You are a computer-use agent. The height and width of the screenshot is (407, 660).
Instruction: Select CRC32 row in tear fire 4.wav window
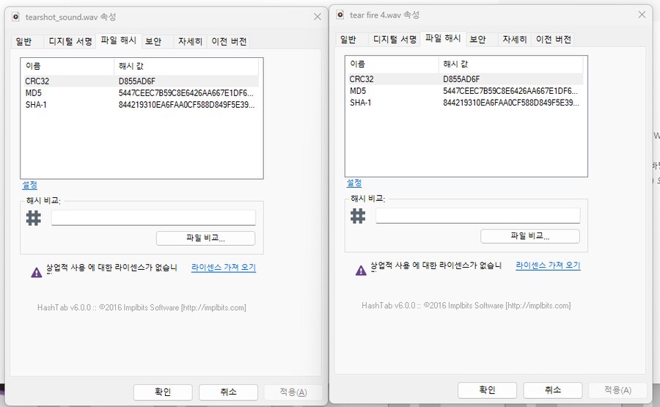point(464,79)
